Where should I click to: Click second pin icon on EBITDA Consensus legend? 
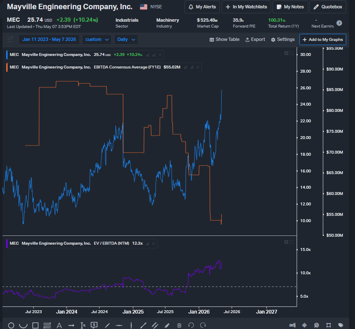tap(192, 67)
